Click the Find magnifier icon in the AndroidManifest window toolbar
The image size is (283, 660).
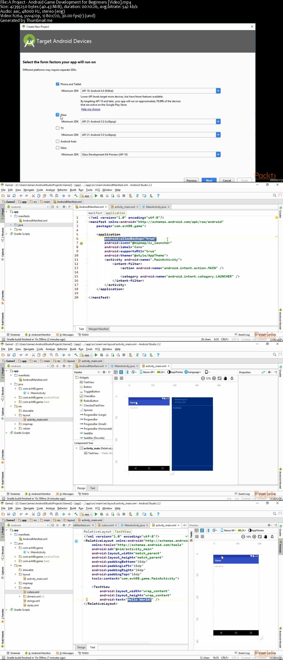pyautogui.click(x=51, y=196)
